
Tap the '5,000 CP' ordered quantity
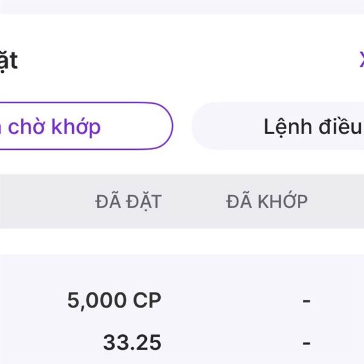click(114, 301)
